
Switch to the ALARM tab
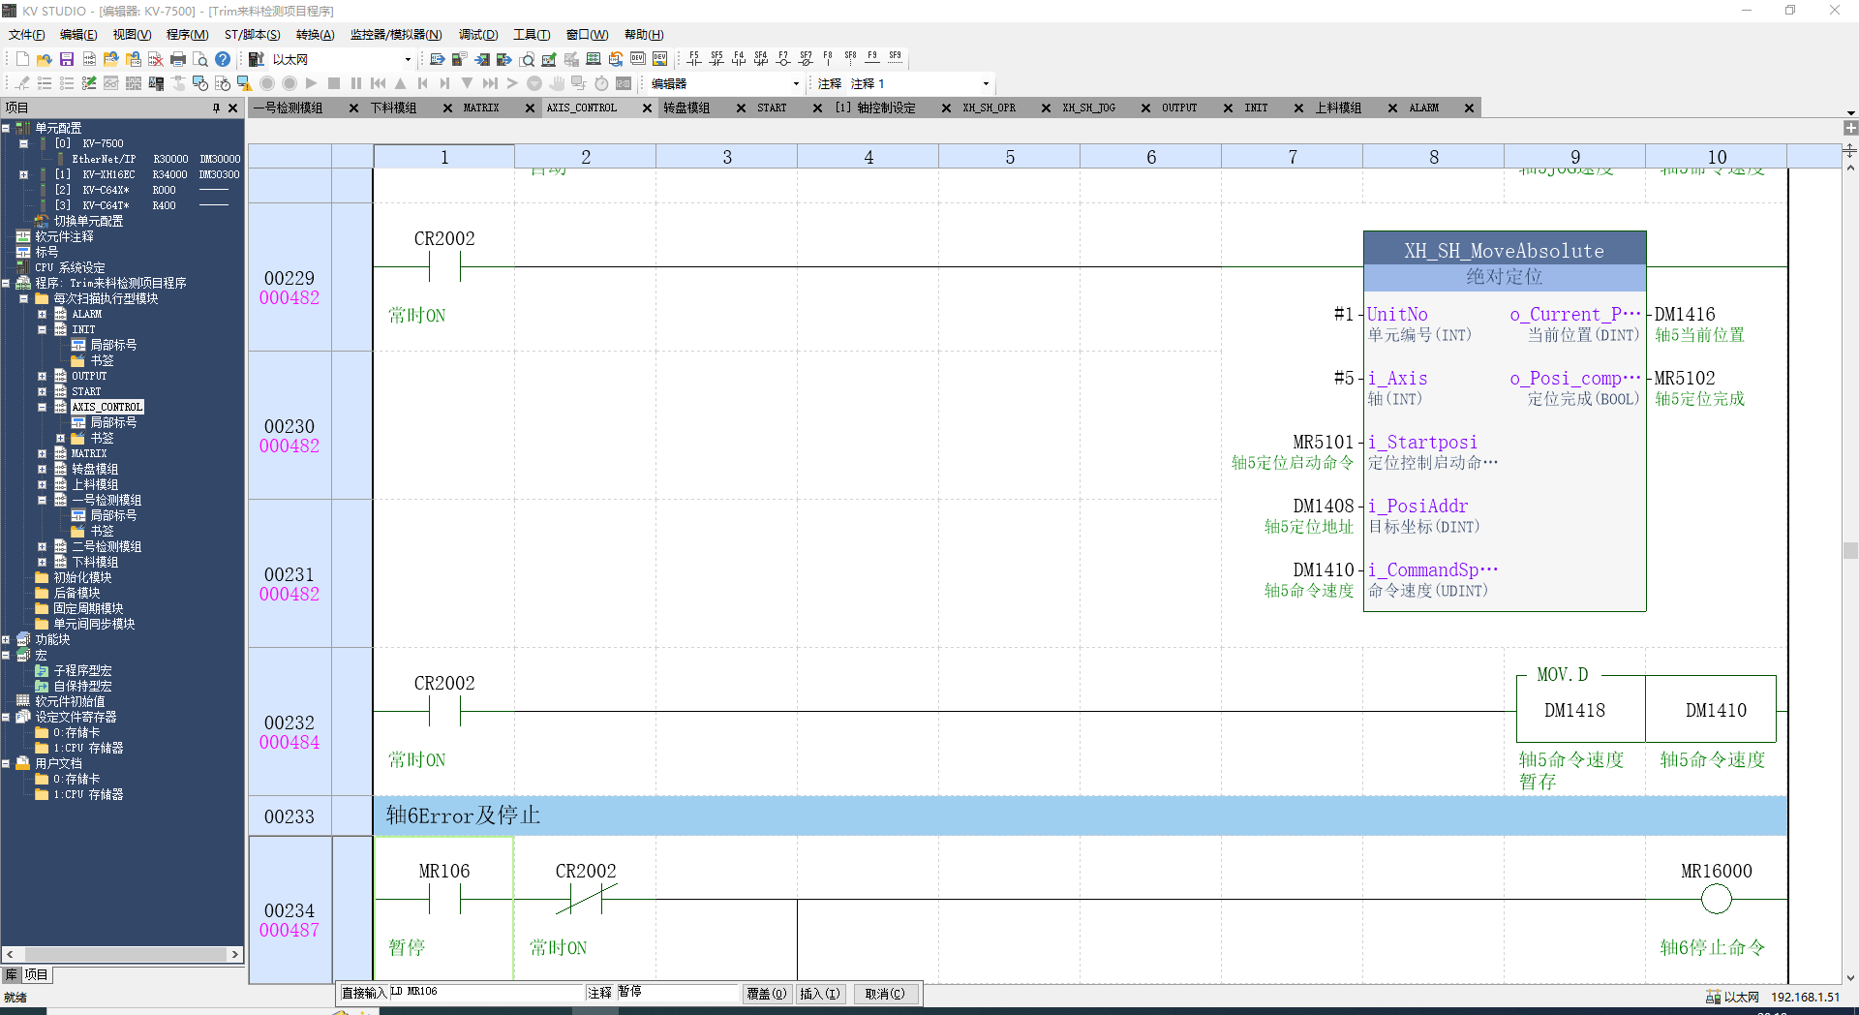click(1424, 108)
